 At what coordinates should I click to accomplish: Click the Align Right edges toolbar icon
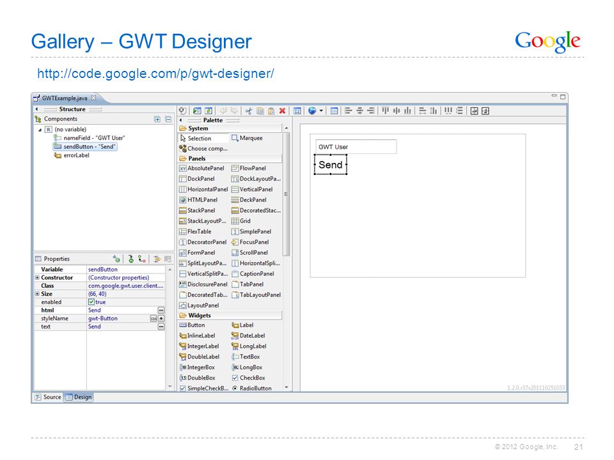pyautogui.click(x=370, y=111)
